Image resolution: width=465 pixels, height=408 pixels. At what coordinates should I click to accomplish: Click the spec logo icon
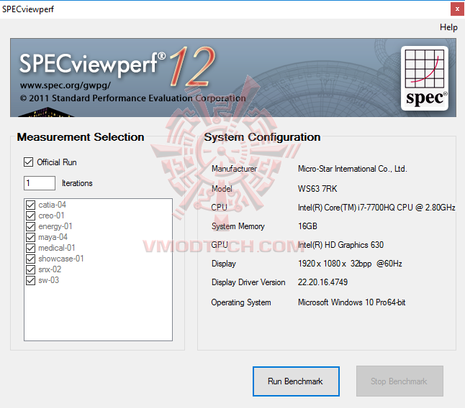tap(425, 78)
